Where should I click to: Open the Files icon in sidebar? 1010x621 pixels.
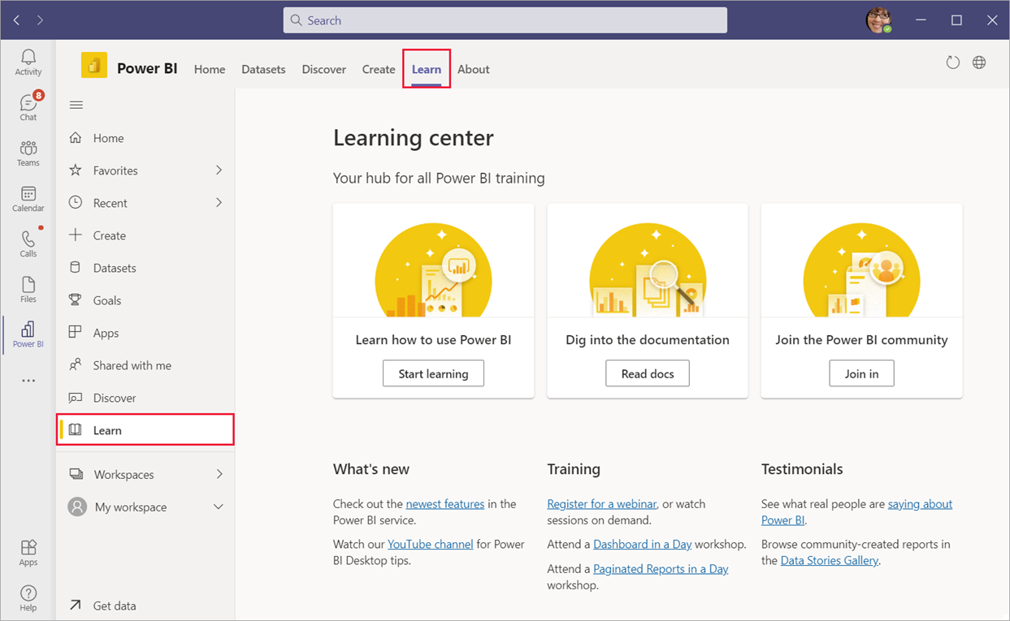(28, 289)
